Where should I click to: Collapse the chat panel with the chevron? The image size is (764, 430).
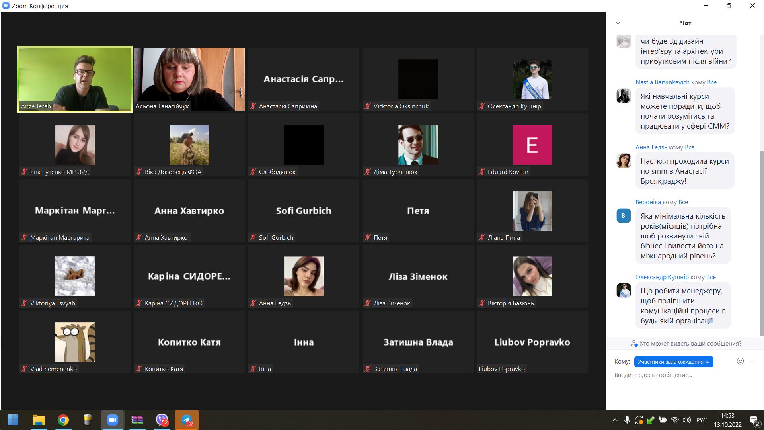618,23
